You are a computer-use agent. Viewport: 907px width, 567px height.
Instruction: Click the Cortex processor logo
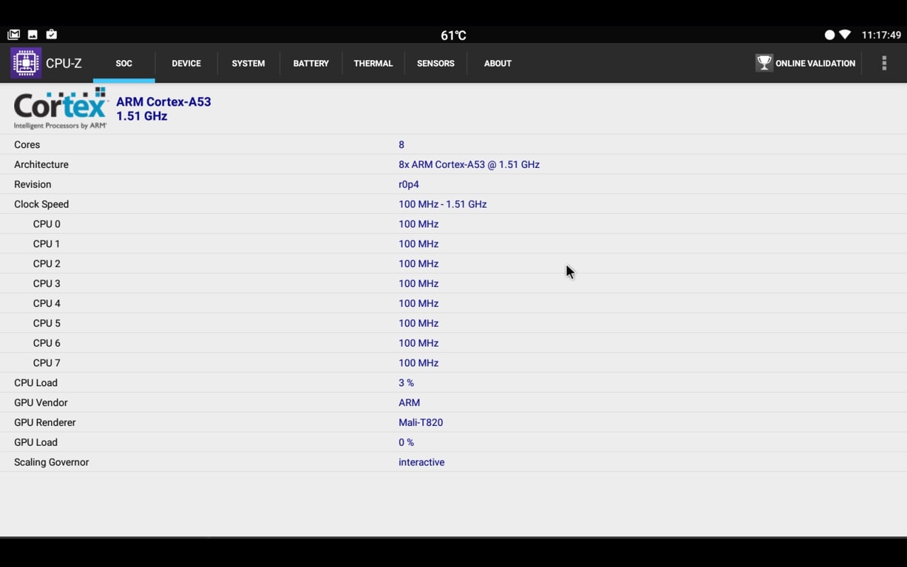61,108
